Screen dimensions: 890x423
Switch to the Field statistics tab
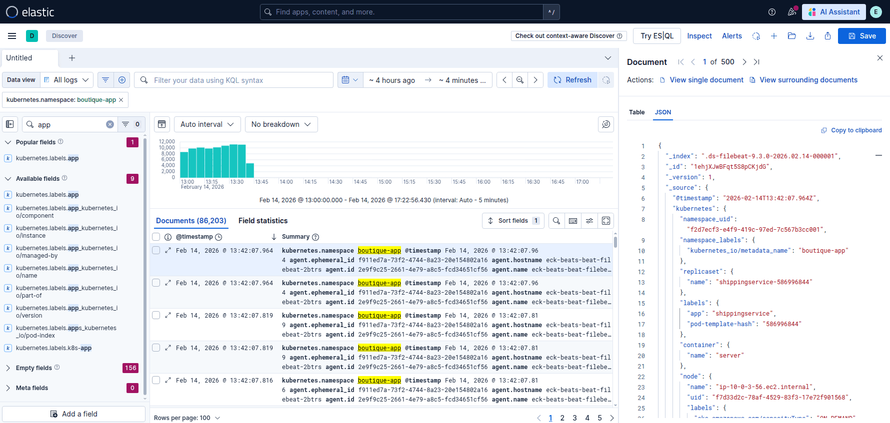pos(263,221)
